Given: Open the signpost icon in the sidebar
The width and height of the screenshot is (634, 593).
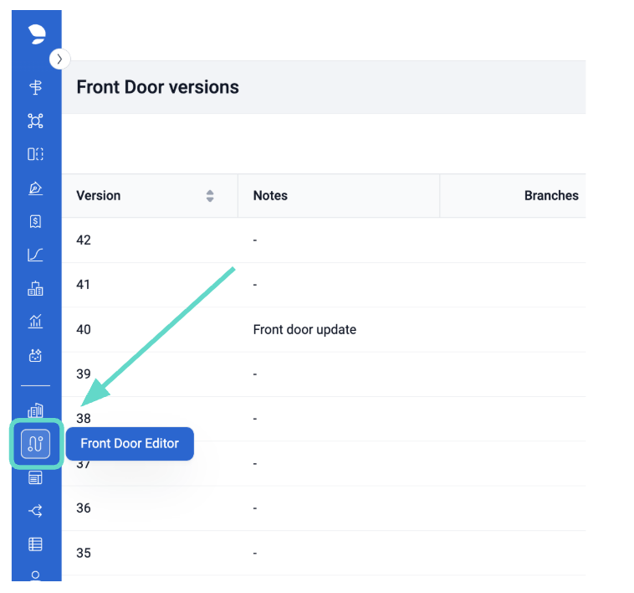Looking at the screenshot, I should [x=35, y=88].
